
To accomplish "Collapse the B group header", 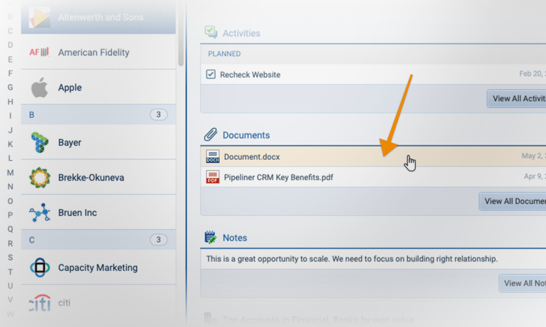I will coord(98,115).
